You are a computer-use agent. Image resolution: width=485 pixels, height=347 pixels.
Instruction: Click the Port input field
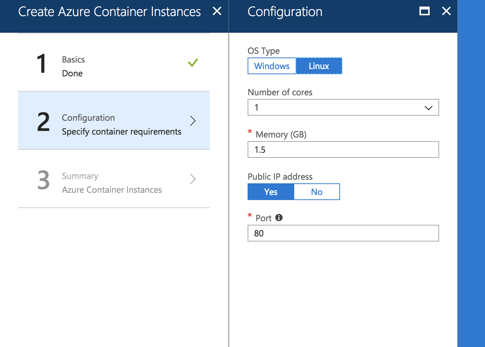[343, 233]
